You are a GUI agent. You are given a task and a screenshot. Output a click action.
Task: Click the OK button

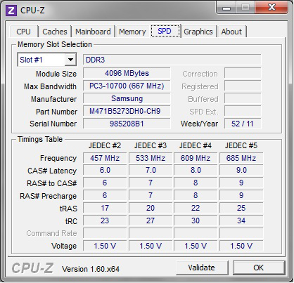259,268
